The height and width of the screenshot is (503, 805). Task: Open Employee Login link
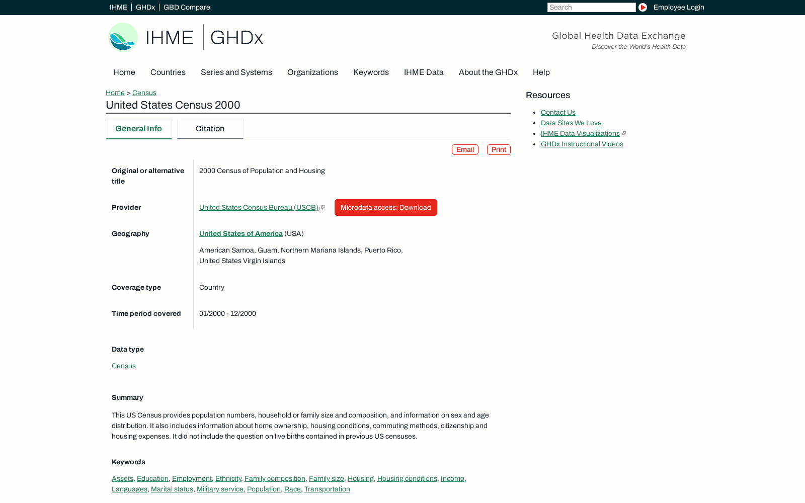pyautogui.click(x=679, y=7)
